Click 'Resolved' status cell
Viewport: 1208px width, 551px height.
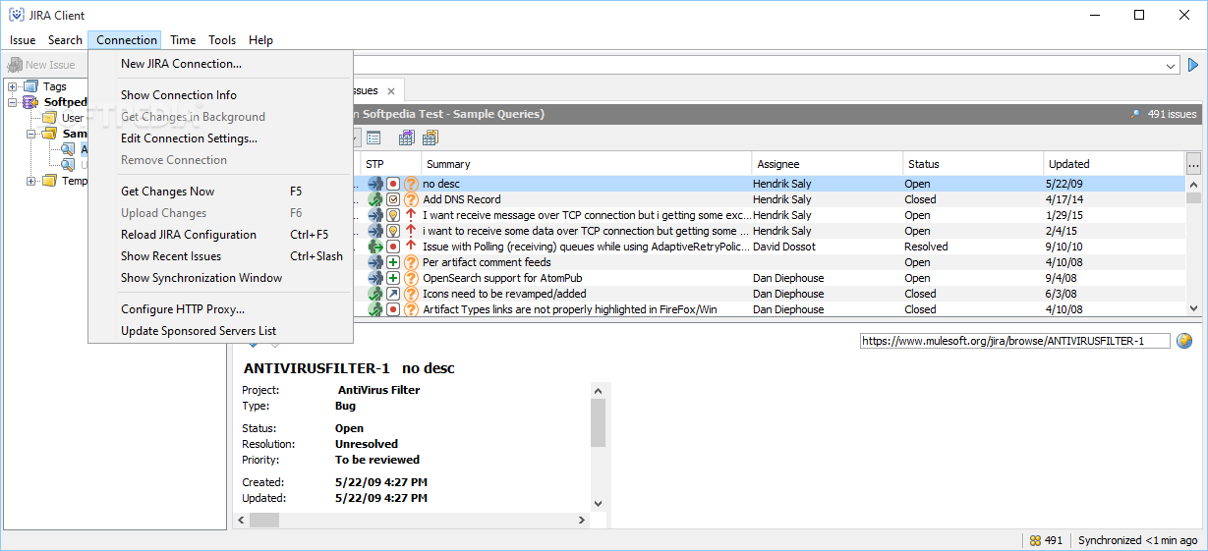point(973,247)
